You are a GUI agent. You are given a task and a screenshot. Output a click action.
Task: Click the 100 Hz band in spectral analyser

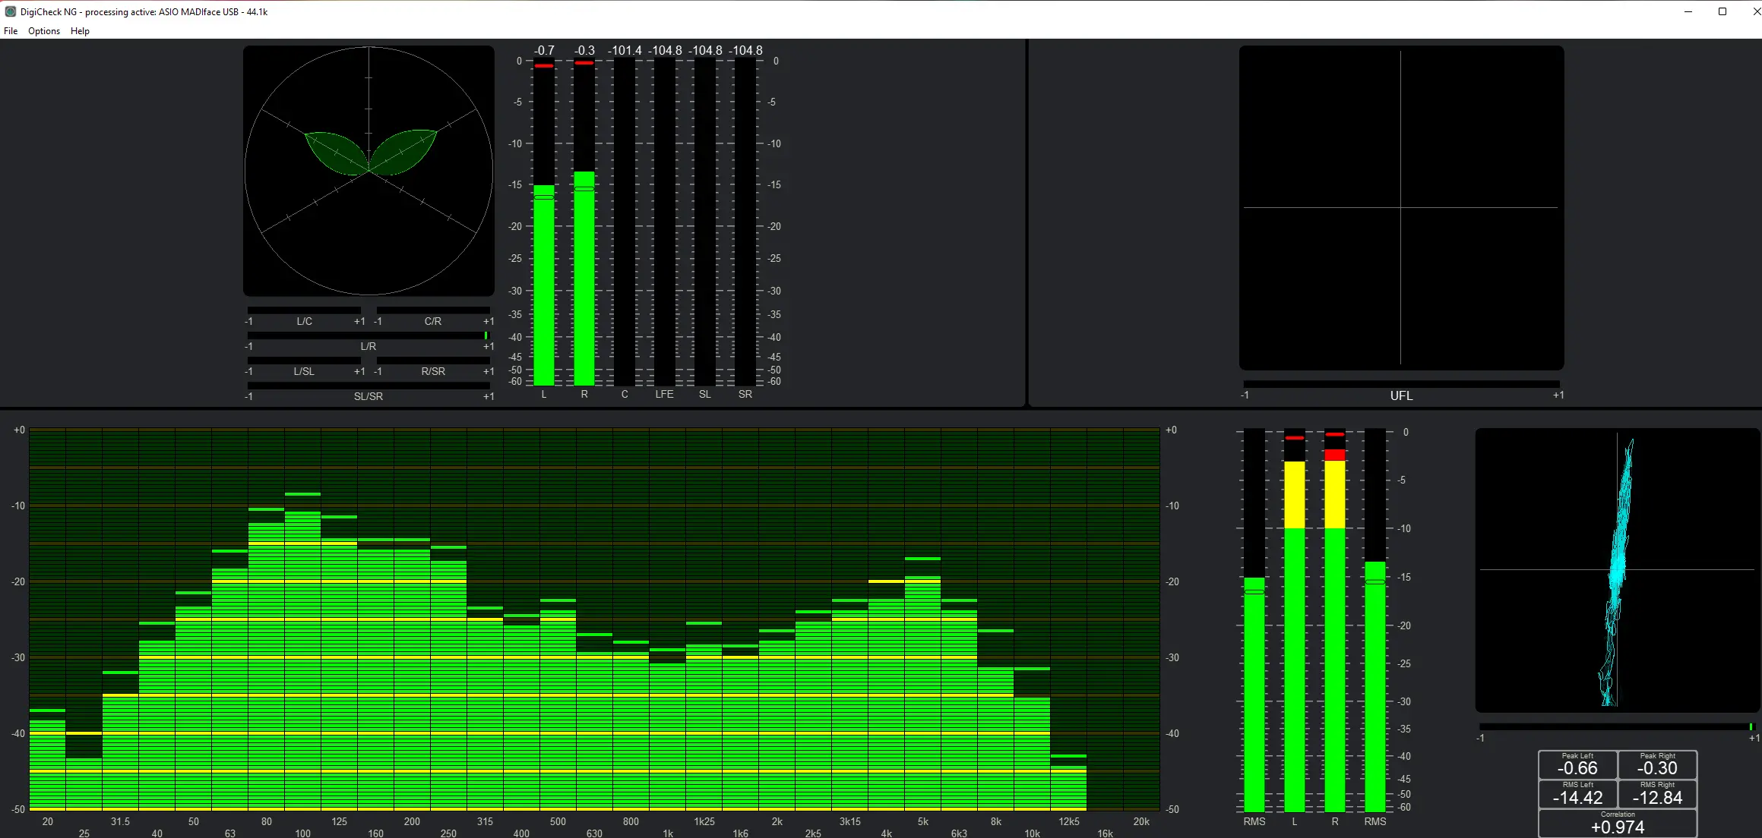coord(302,660)
